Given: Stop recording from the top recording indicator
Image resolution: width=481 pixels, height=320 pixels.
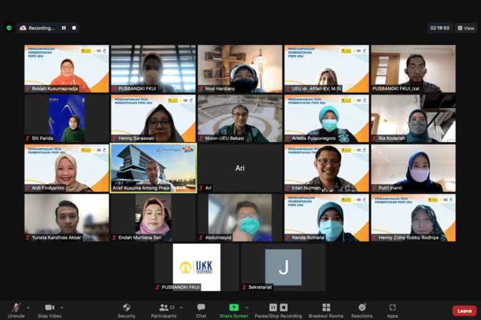Looking at the screenshot, I should pos(74,28).
